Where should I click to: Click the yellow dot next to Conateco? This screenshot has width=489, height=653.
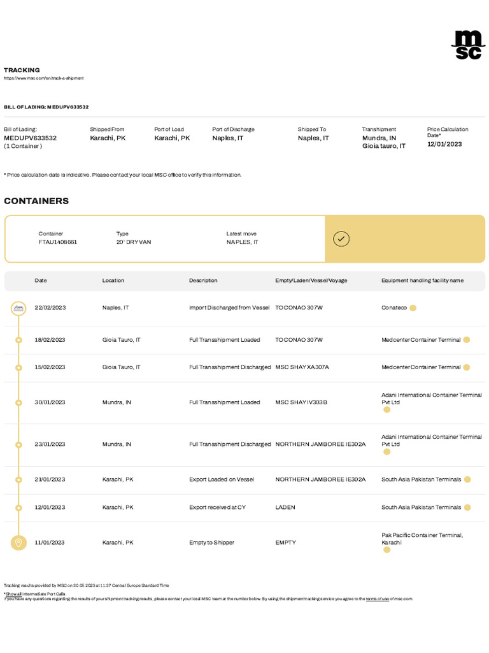413,308
